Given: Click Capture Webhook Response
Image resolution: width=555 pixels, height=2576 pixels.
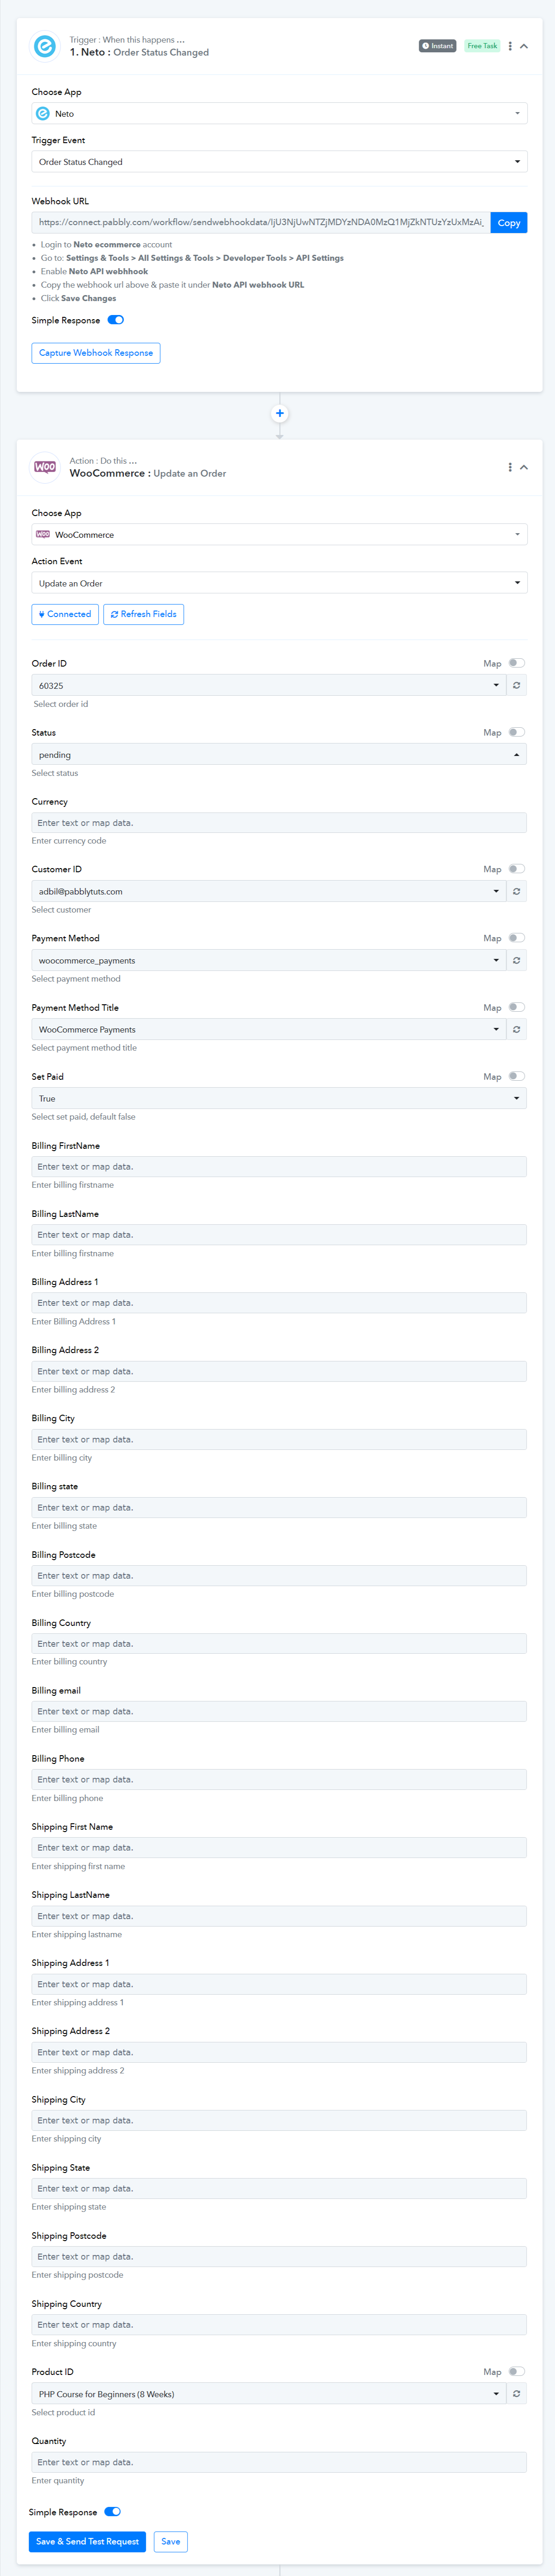Looking at the screenshot, I should (96, 353).
